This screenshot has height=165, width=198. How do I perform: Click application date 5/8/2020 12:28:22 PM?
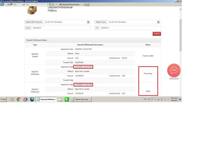tap(83, 49)
